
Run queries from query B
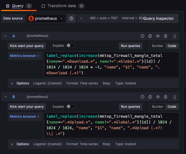click(x=131, y=107)
